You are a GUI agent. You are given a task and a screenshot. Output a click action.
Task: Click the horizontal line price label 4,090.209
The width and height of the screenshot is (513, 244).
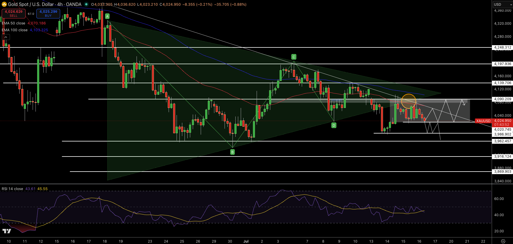[502, 99]
